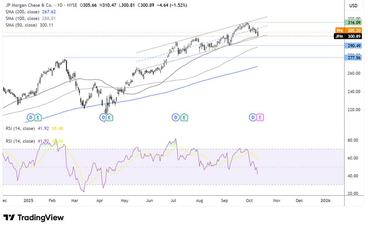Click the blue 277.56 price label
The image size is (368, 229).
pyautogui.click(x=353, y=58)
